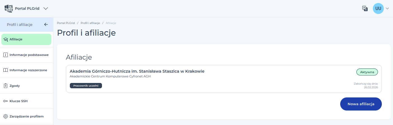Expand the user account menu chevron
This screenshot has height=125, width=393.
point(387,9)
